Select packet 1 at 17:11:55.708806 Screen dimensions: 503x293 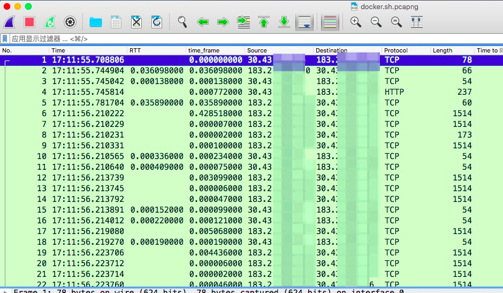coord(251,60)
